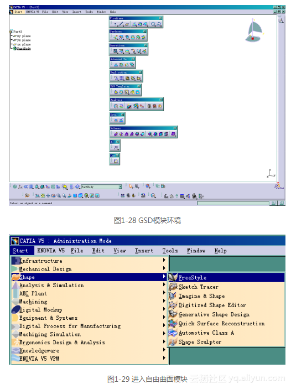Viewport: 291px width, 389px height.
Task: Click the Automotive Class A workbench icon
Action: tap(173, 333)
